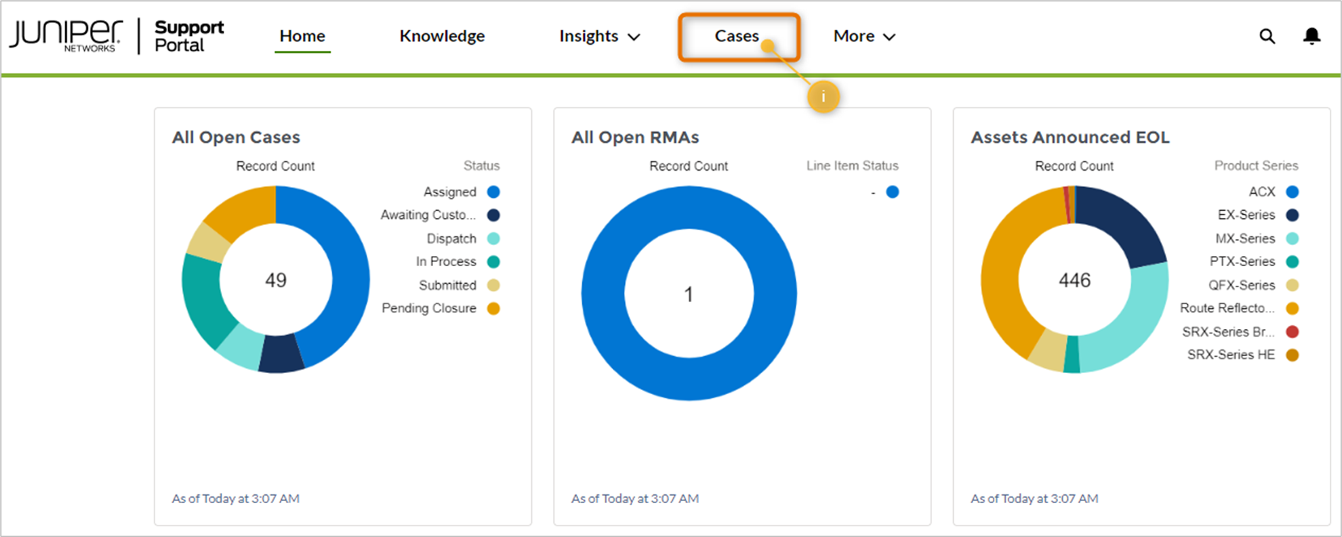
Task: Toggle the Pending Closure legend dot
Action: point(493,309)
